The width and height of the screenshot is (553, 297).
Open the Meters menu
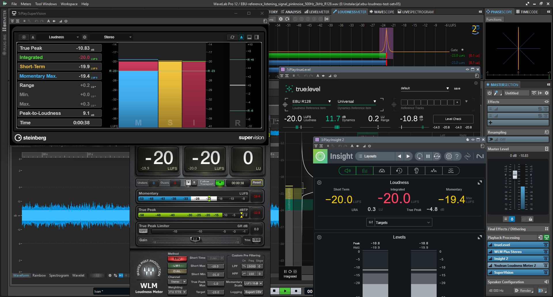pyautogui.click(x=26, y=4)
